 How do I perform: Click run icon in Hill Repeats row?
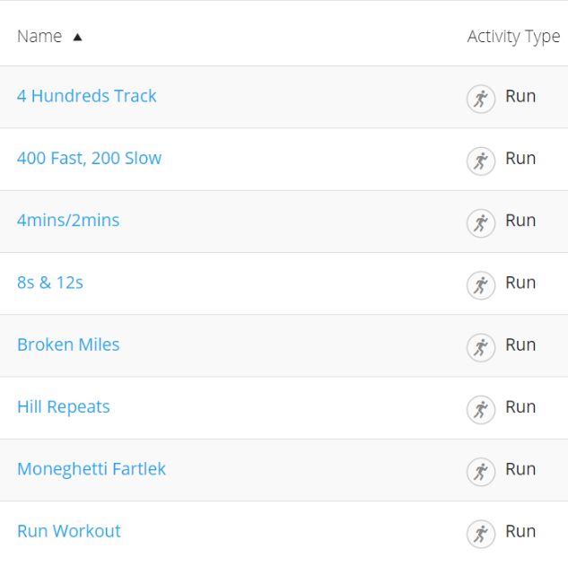tap(481, 408)
